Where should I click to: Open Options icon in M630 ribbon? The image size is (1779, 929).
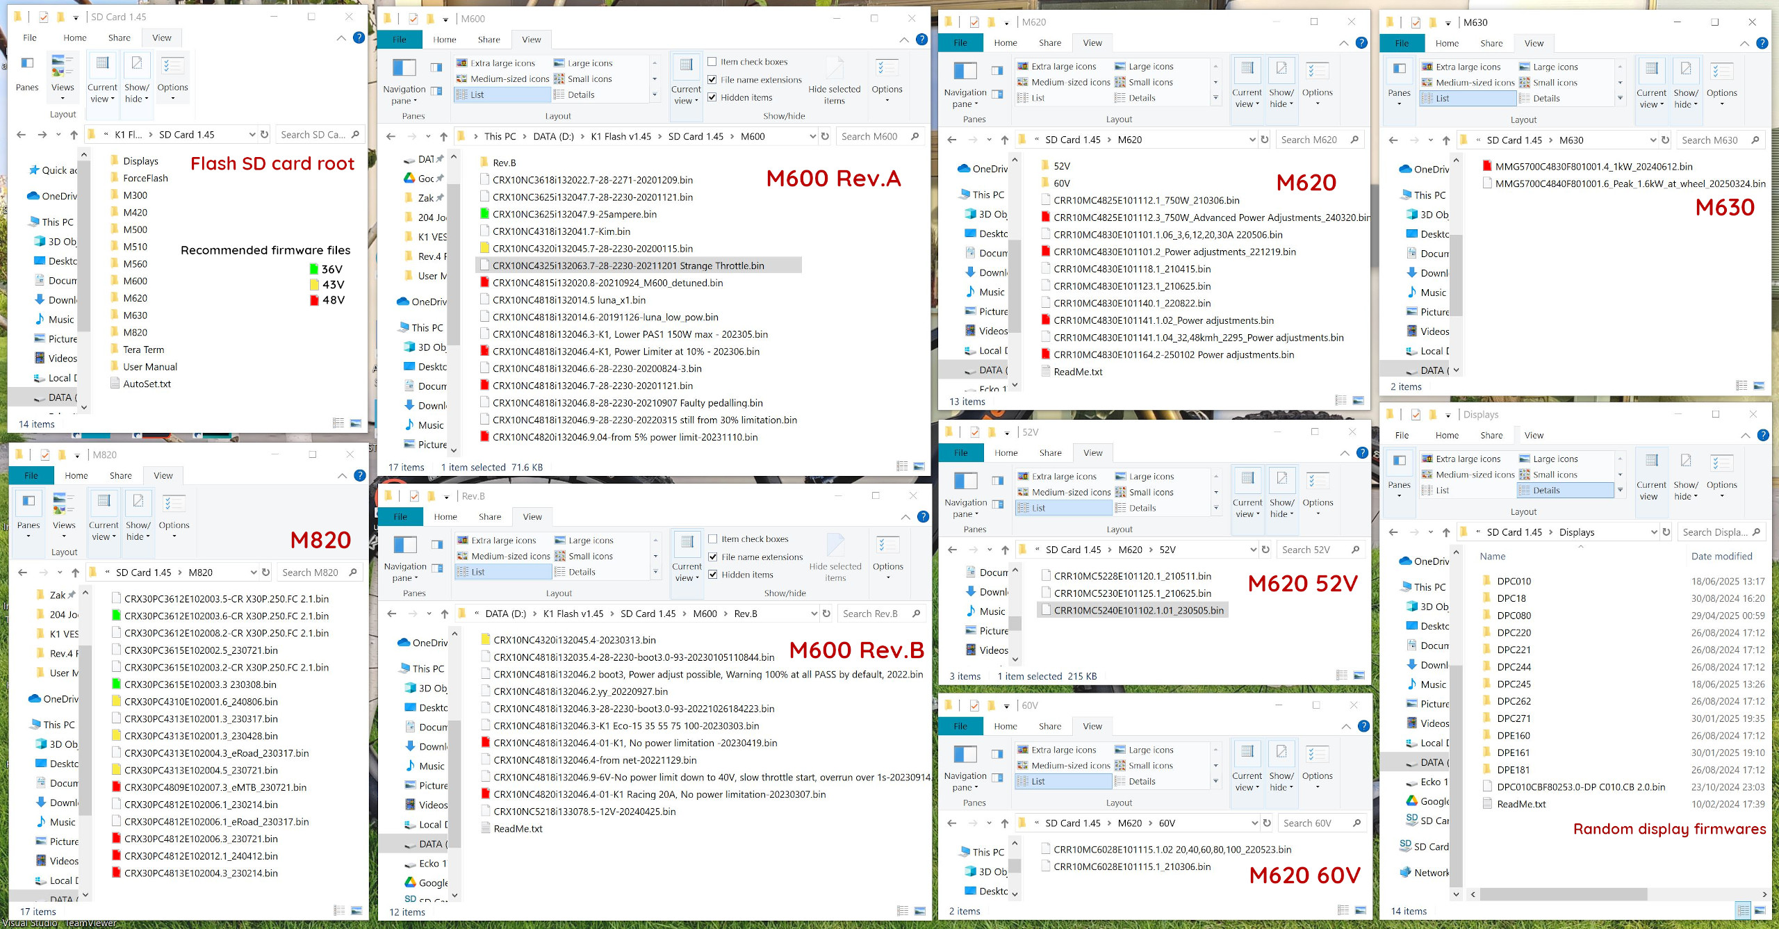point(1721,71)
